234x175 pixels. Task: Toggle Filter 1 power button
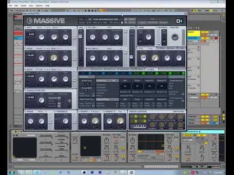87,28
